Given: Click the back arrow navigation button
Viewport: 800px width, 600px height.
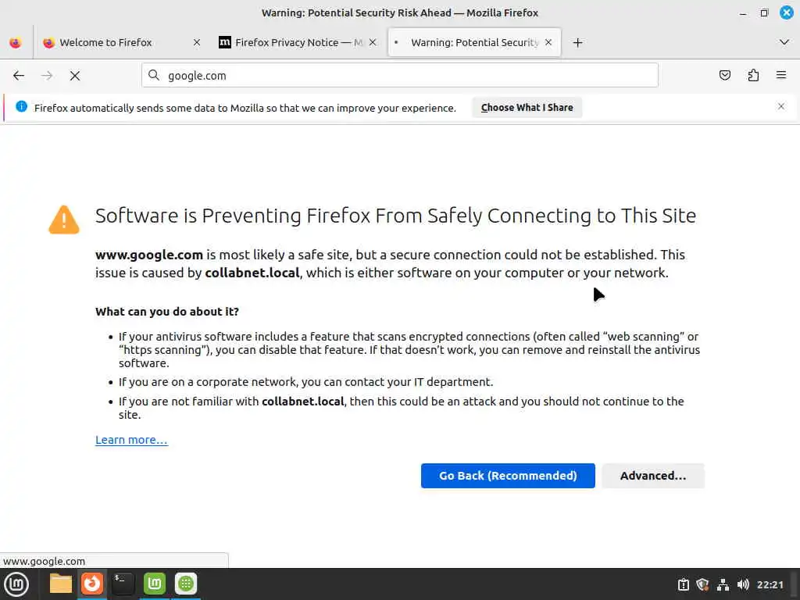Looking at the screenshot, I should 19,76.
